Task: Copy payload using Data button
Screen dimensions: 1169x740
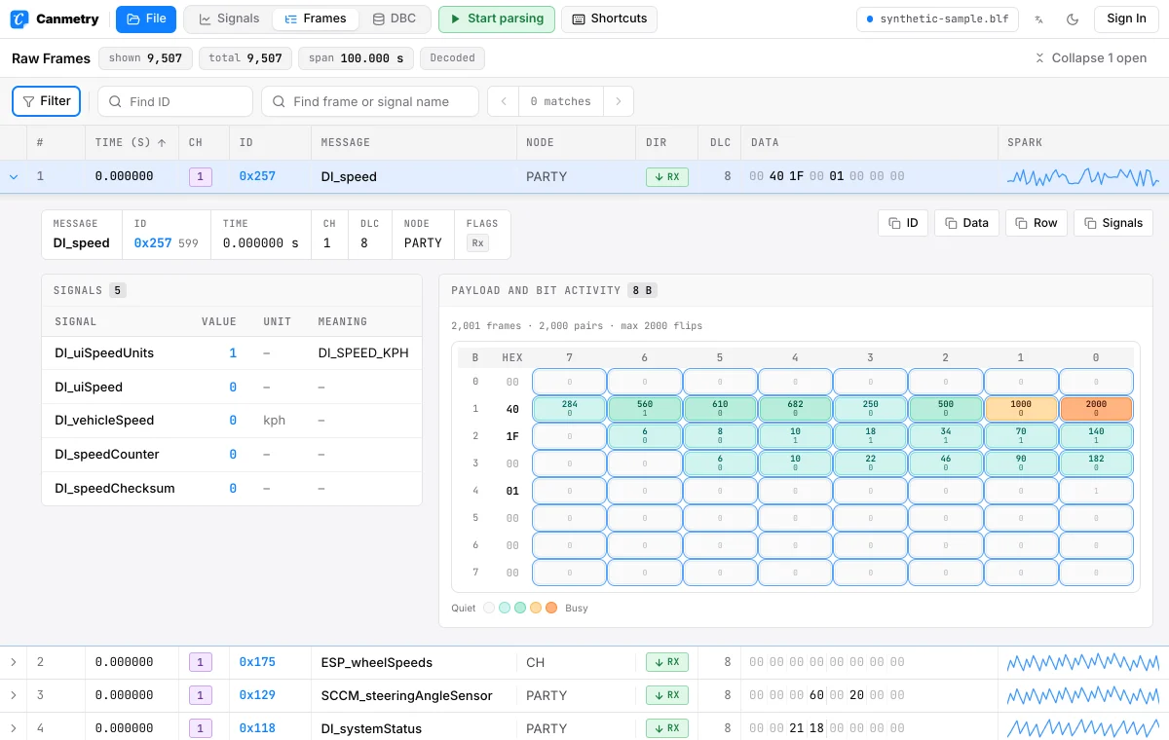Action: click(966, 223)
